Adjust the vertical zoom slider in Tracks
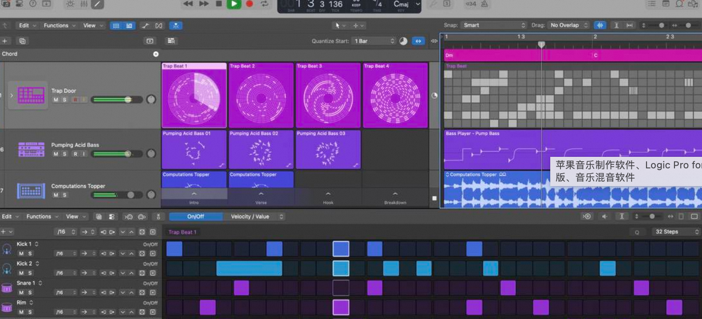 [x=661, y=25]
